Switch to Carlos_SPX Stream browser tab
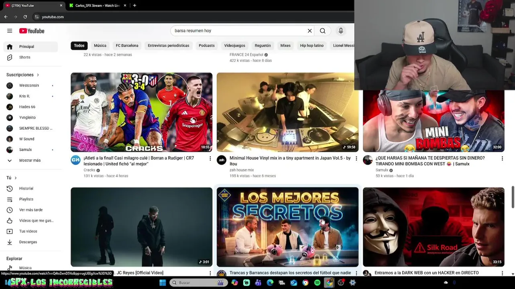Screen dimensions: 515x289 [x=98, y=5]
